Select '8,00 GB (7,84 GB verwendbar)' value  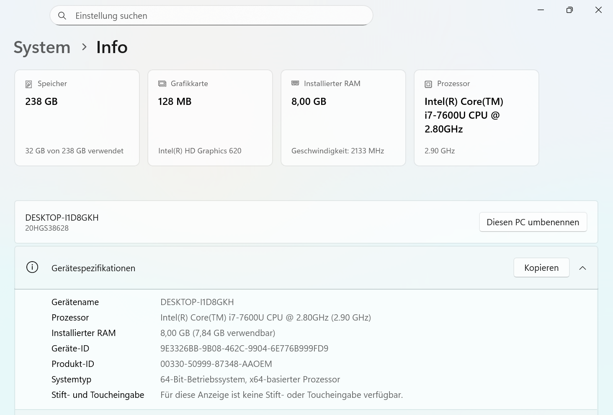[x=218, y=333]
